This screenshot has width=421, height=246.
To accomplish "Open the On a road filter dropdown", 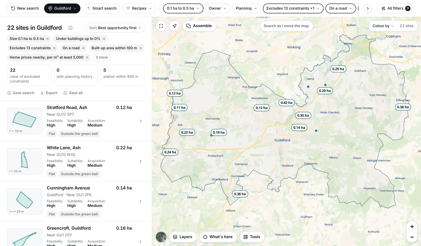I will pos(341,8).
